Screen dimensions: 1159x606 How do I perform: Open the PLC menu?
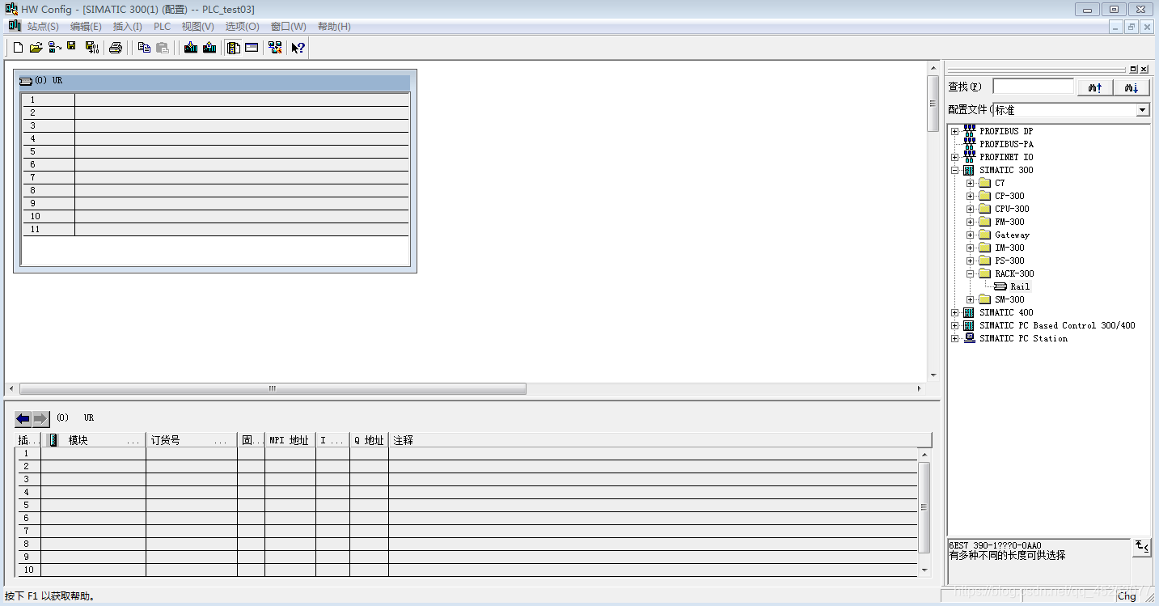[x=162, y=27]
